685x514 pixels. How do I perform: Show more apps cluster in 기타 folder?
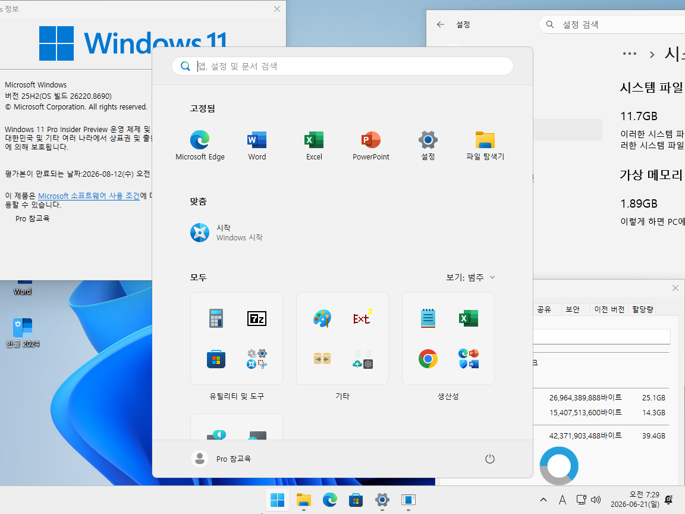click(x=363, y=359)
